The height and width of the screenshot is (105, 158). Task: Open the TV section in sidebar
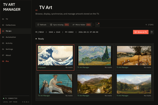16,19
